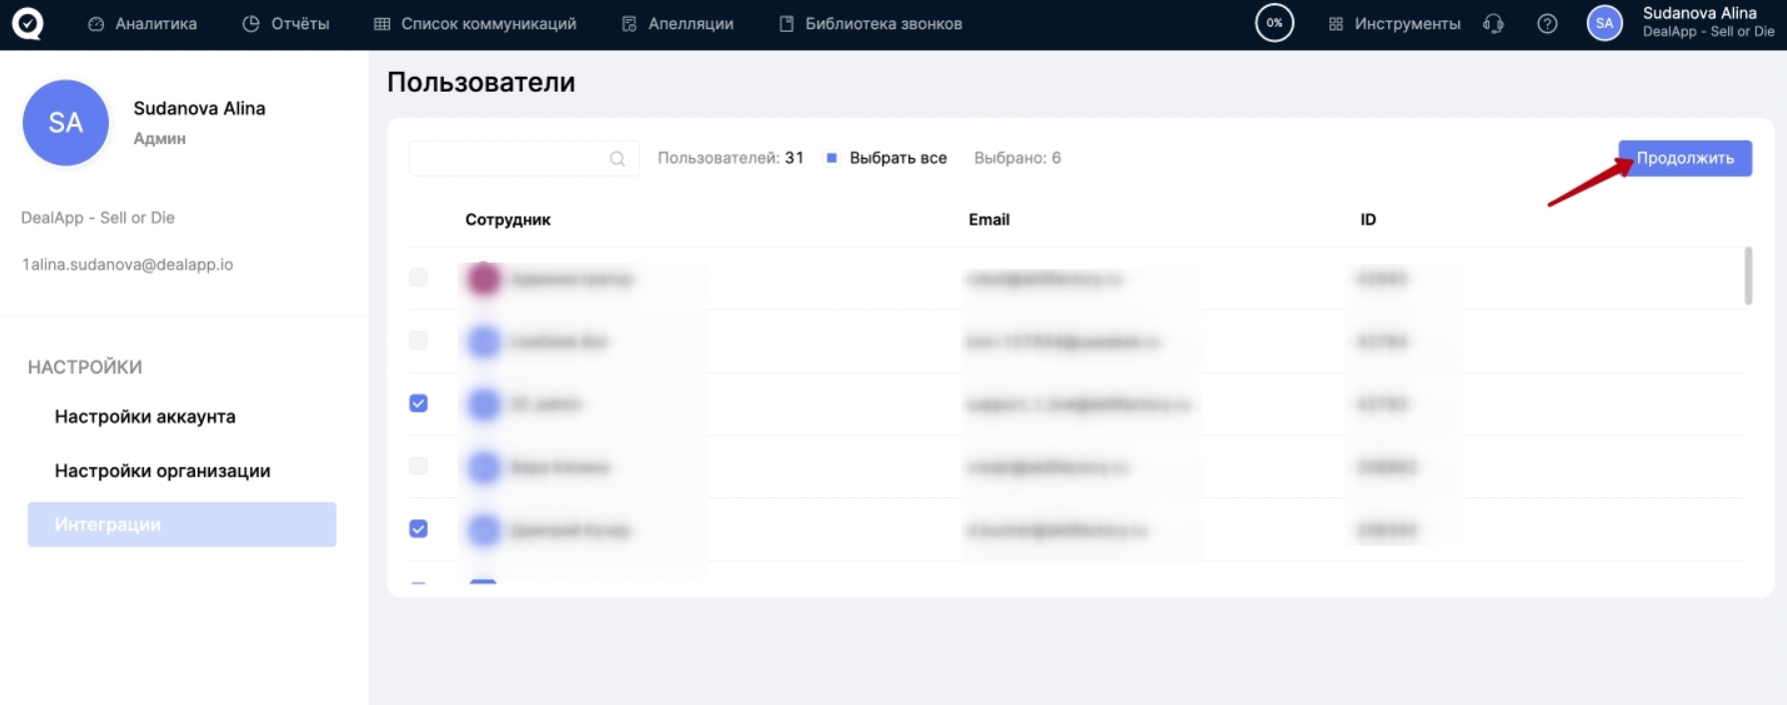Click the search magnifier icon in users field
1787x705 pixels.
[x=617, y=159]
